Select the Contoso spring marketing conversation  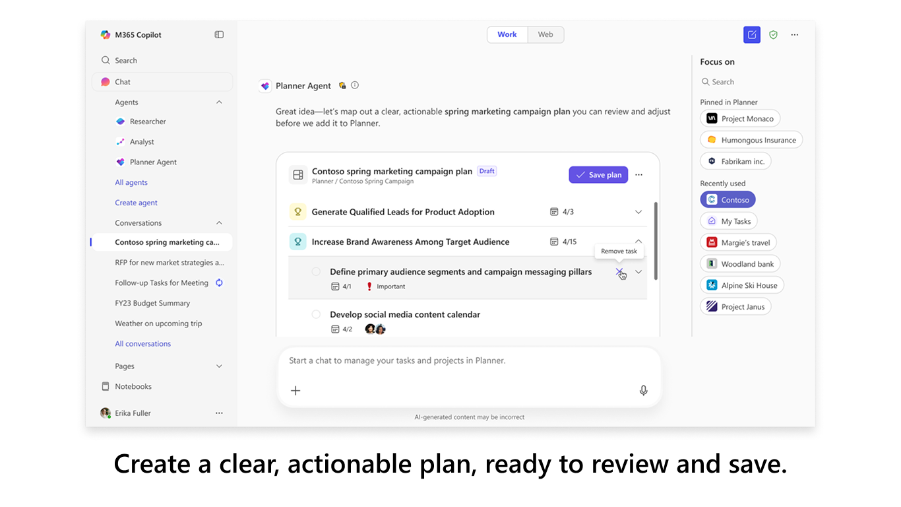click(162, 242)
